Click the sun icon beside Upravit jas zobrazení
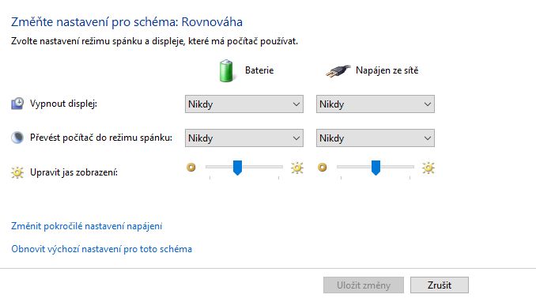The image size is (536, 302). point(17,172)
